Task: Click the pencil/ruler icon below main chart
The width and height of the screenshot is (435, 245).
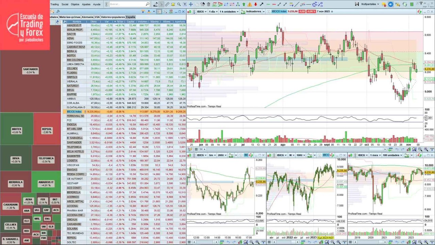Action: 189,149
